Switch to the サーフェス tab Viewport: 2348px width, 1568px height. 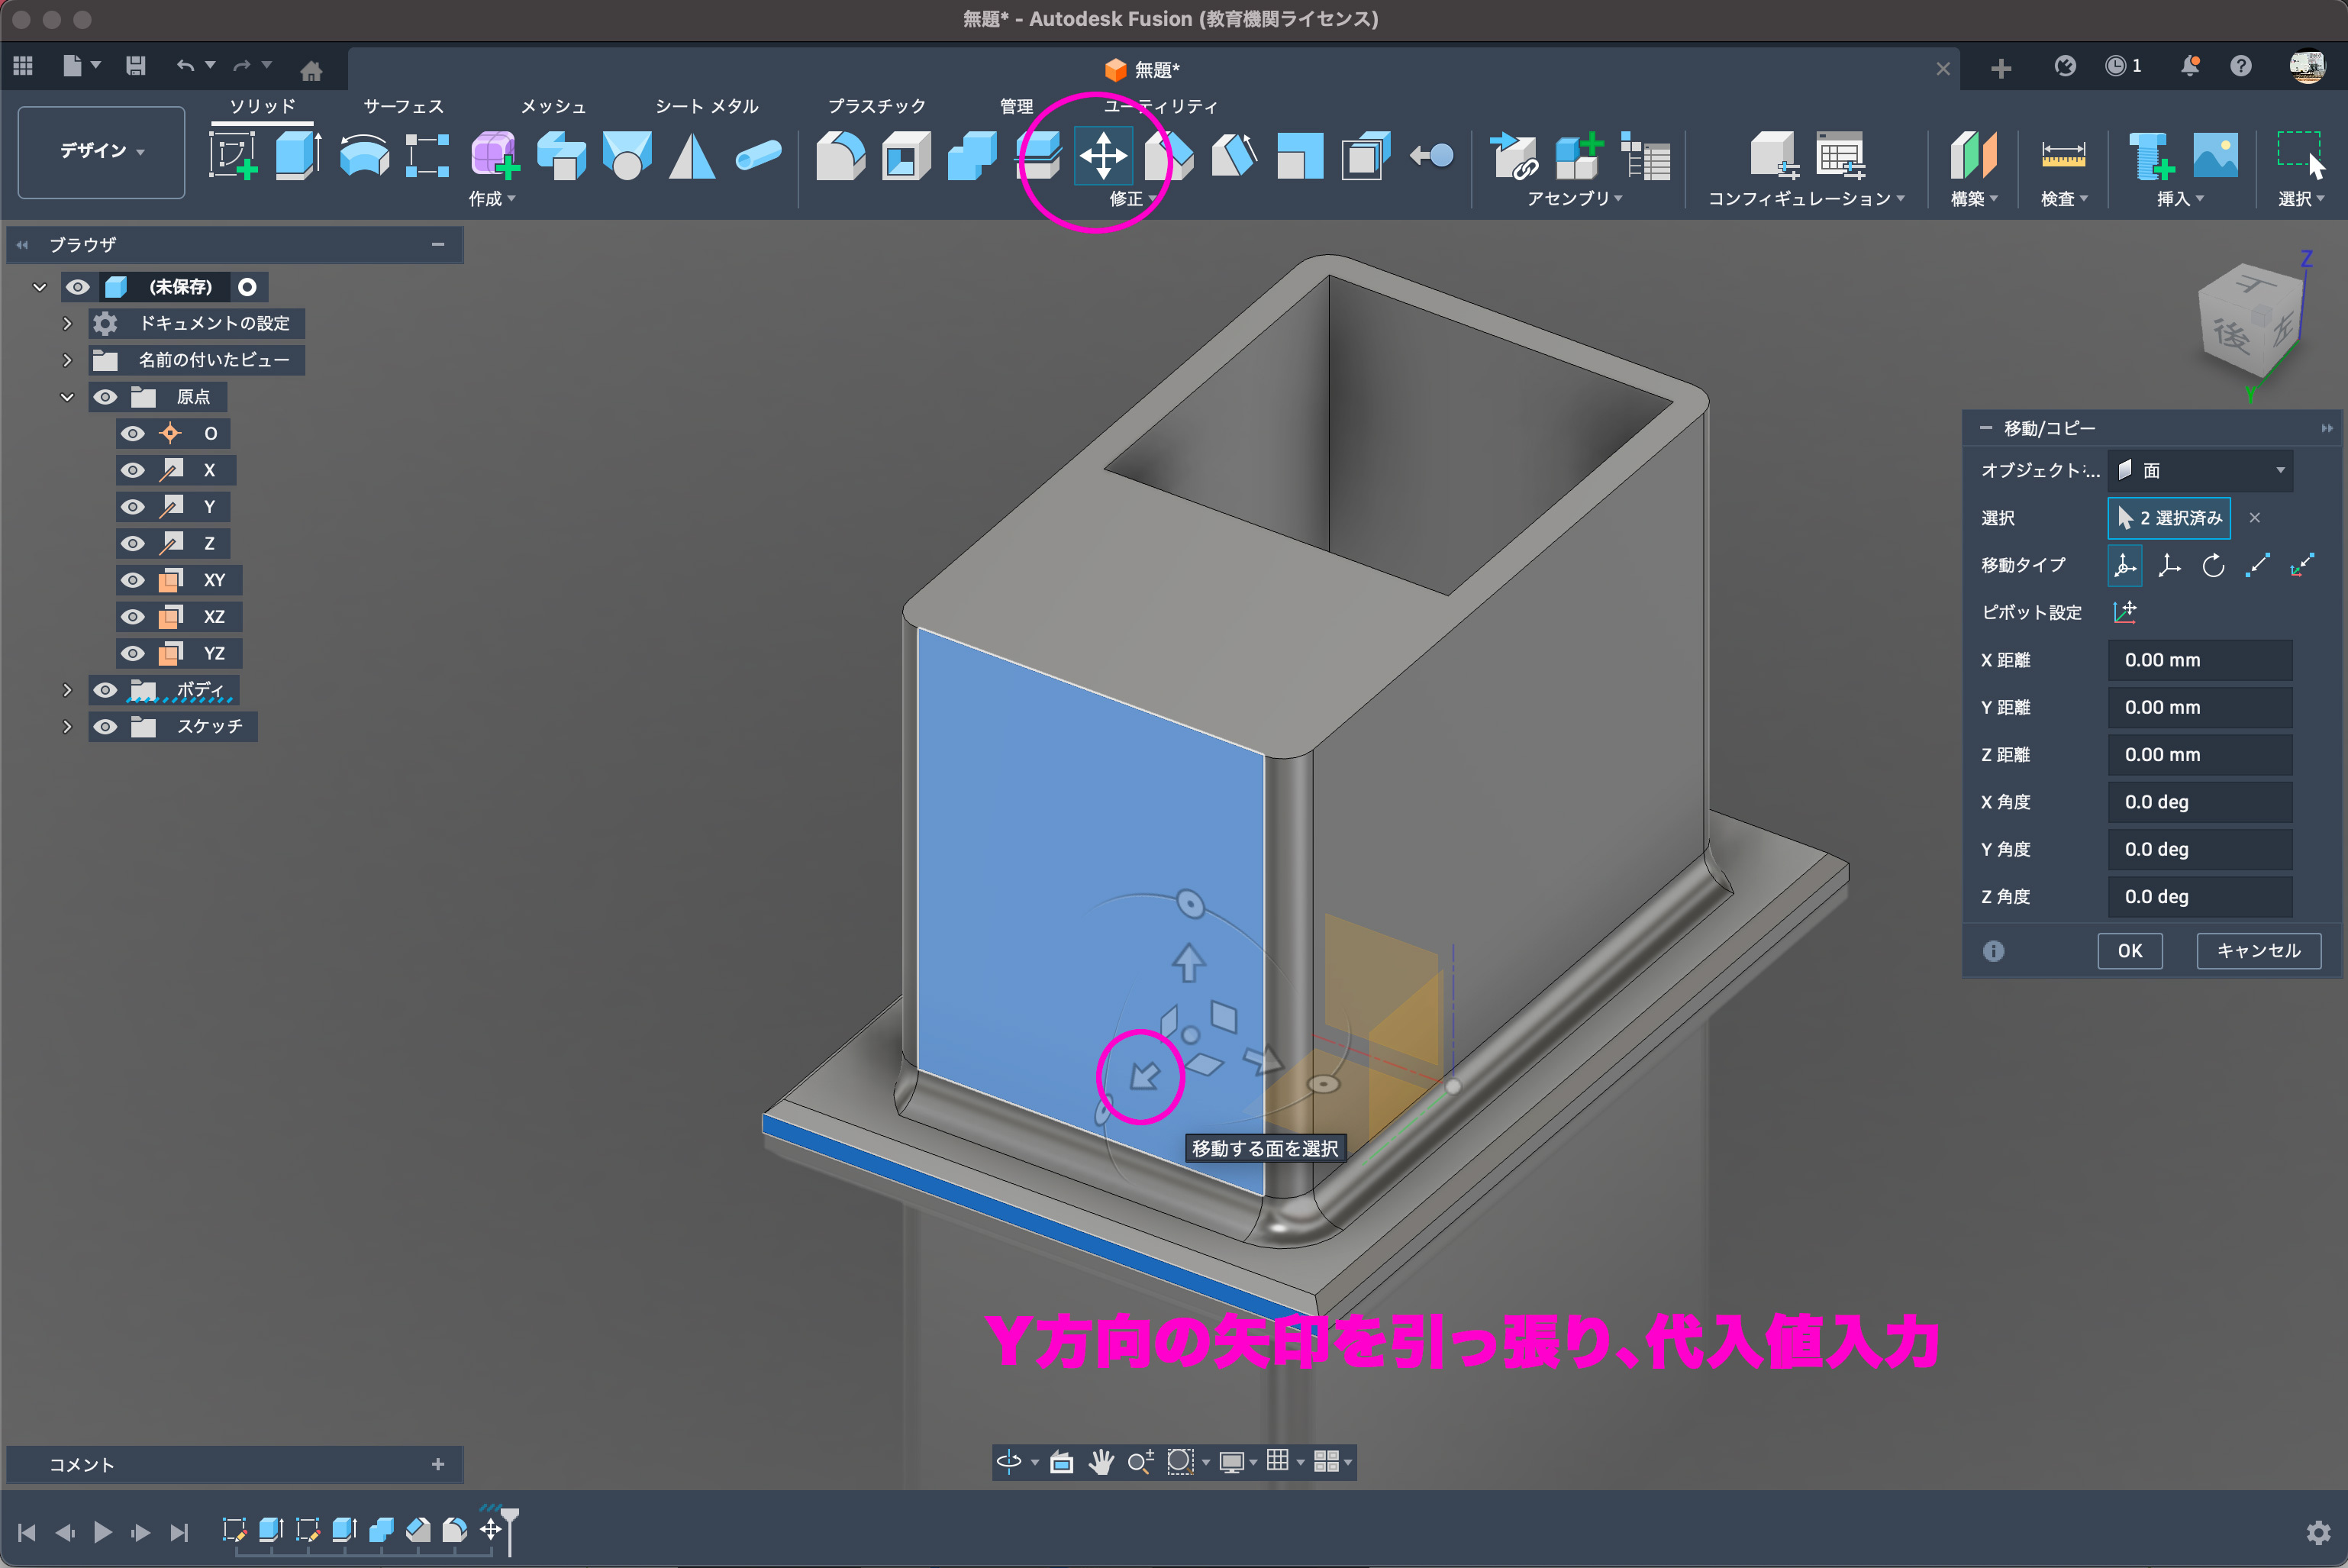coord(403,106)
